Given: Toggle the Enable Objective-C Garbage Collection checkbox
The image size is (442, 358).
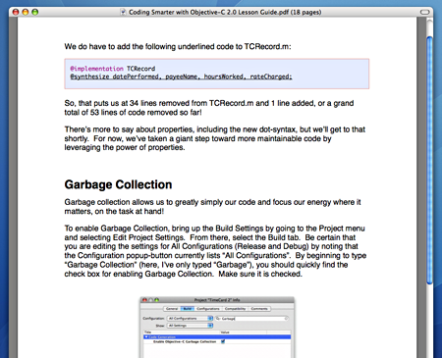Looking at the screenshot, I should [x=223, y=341].
